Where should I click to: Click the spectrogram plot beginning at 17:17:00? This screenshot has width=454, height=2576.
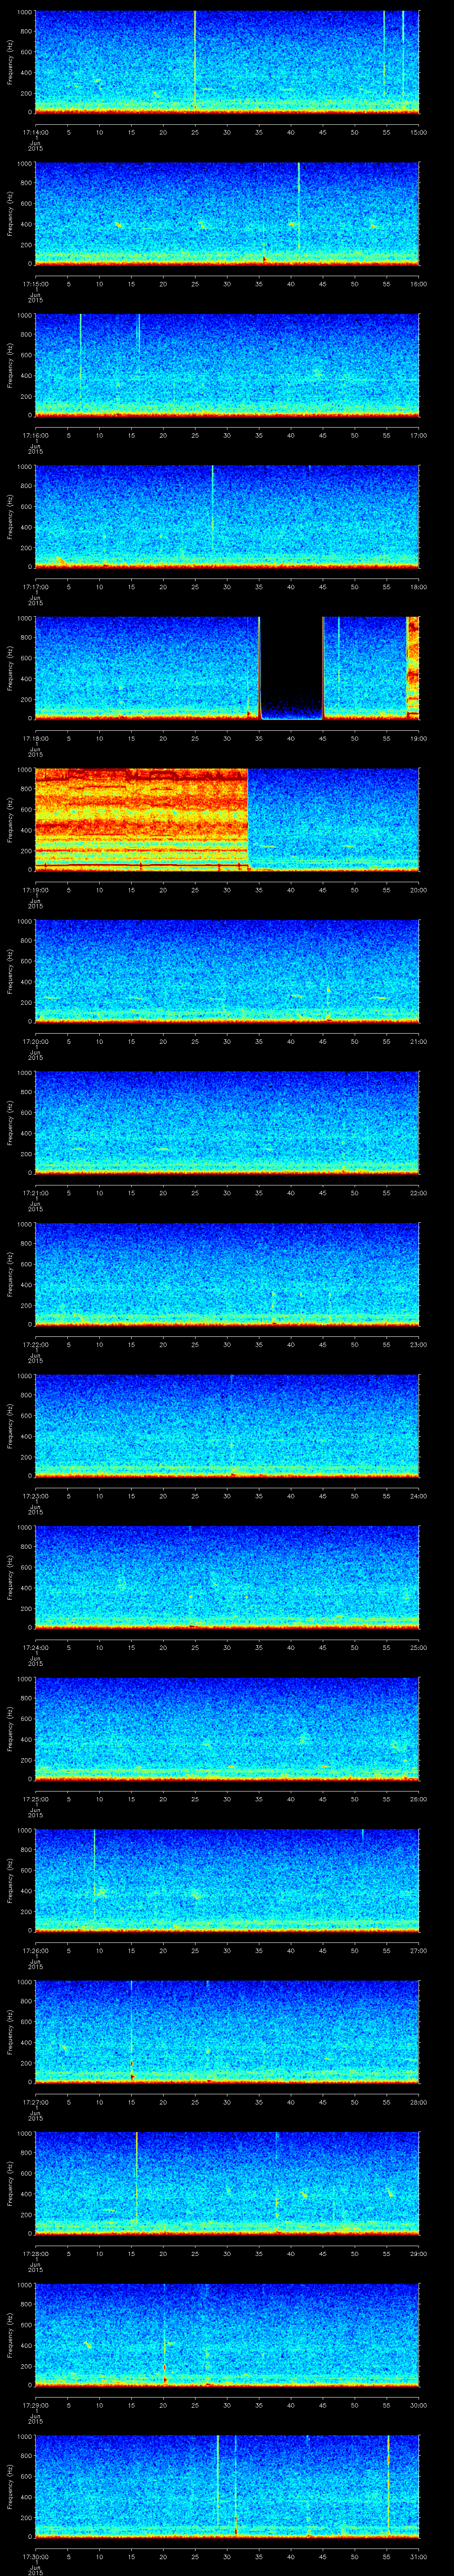point(227,516)
